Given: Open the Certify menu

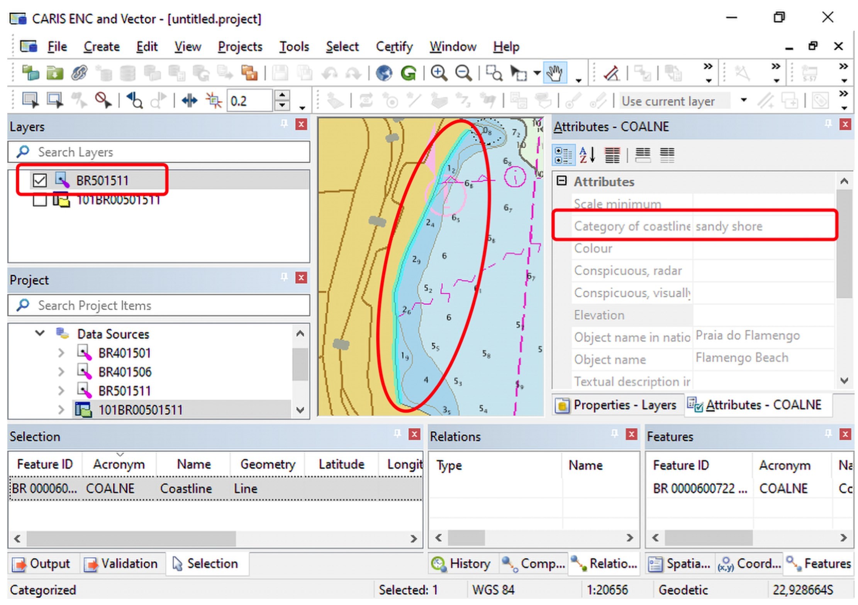Looking at the screenshot, I should (x=394, y=46).
